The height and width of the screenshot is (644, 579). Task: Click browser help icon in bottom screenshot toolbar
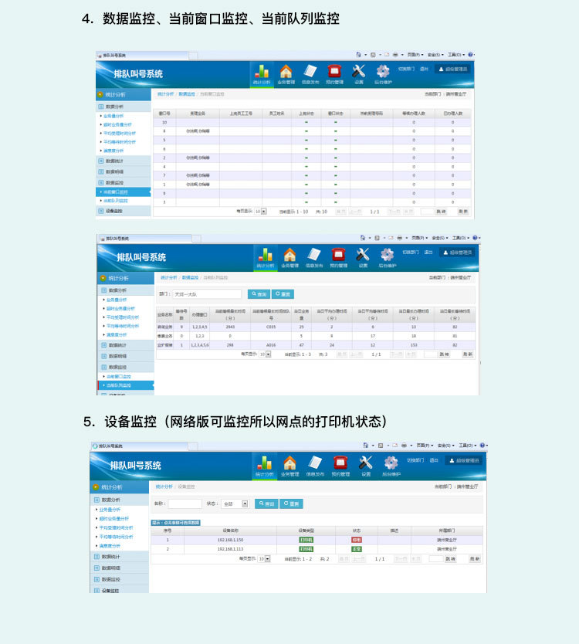pyautogui.click(x=482, y=446)
